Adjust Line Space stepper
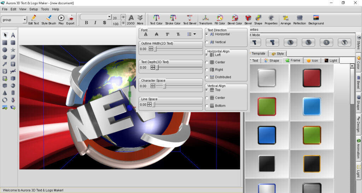Screen dimensions: 362x193 coord(150,105)
